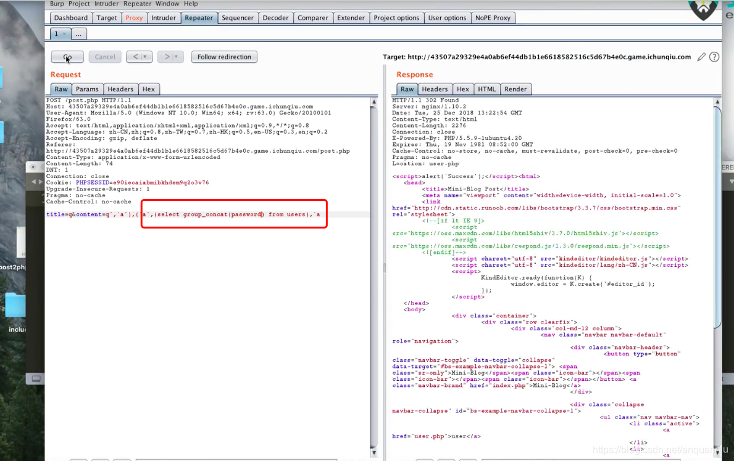
Task: Go forward to next request in history
Action: tap(166, 57)
